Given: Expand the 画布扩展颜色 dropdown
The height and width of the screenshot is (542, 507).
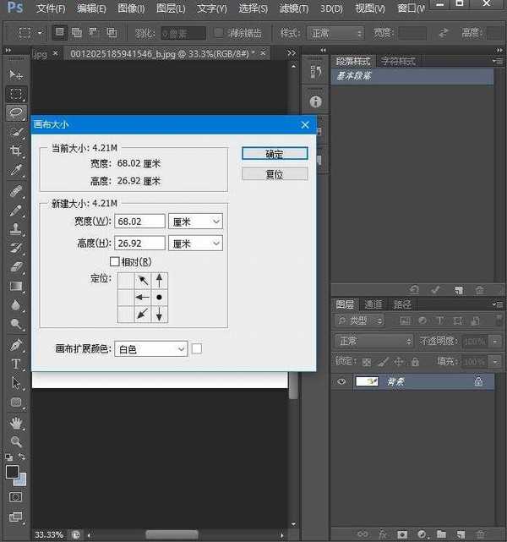Looking at the screenshot, I should pyautogui.click(x=150, y=348).
